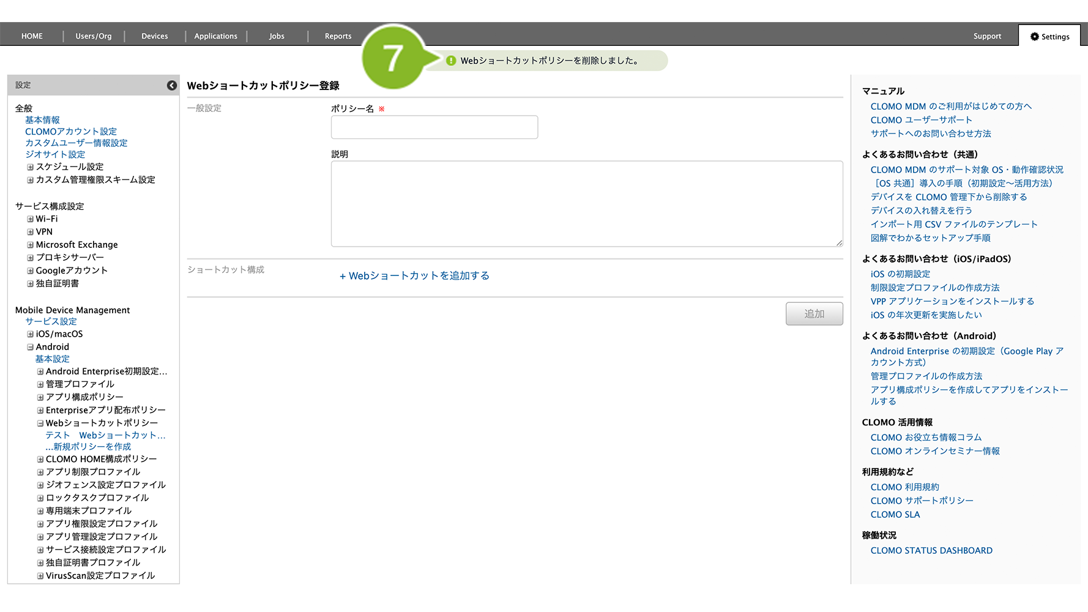Open CLOMO STATUS DASHBOARD link

click(931, 551)
